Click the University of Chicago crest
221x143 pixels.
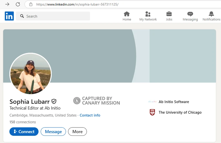[152, 112]
